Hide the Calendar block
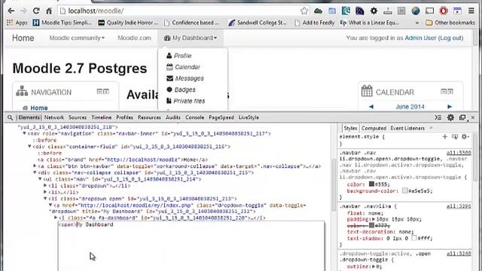Image resolution: width=482 pixels, height=271 pixels. [444, 91]
